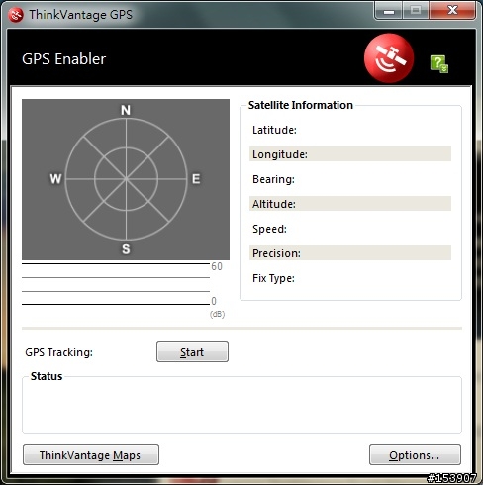
Task: Click the S marker on compass
Action: click(x=126, y=248)
